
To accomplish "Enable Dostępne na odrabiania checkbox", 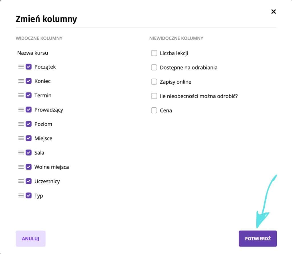I will (154, 67).
